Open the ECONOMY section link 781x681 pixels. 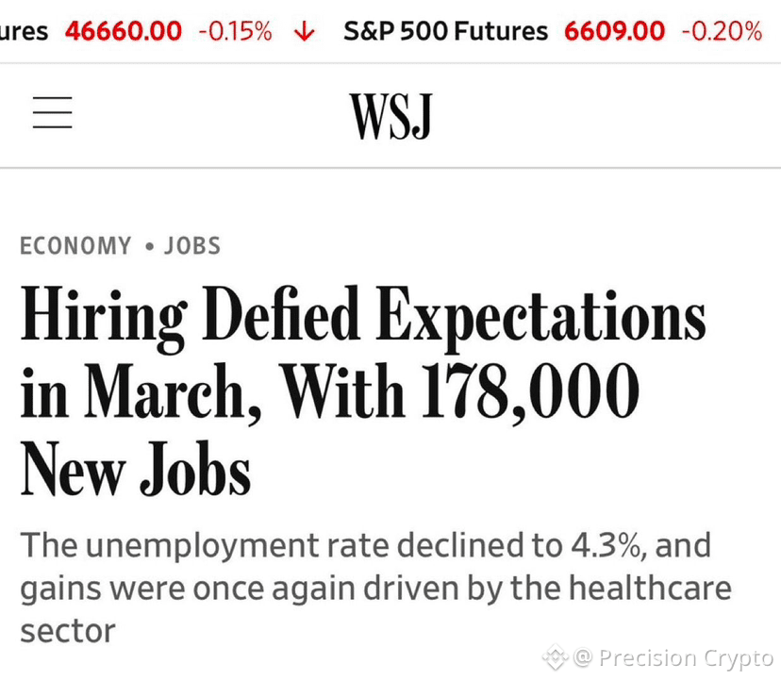point(75,245)
